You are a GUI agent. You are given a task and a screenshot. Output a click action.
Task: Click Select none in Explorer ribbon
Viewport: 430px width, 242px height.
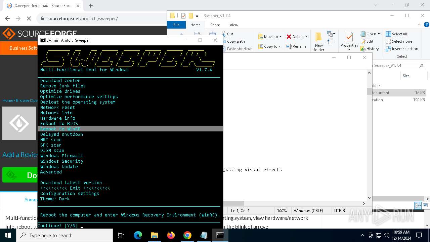pyautogui.click(x=399, y=41)
